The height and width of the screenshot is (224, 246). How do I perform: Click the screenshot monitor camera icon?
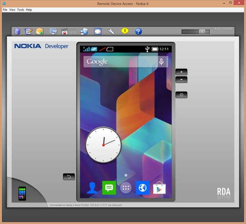(x=53, y=31)
